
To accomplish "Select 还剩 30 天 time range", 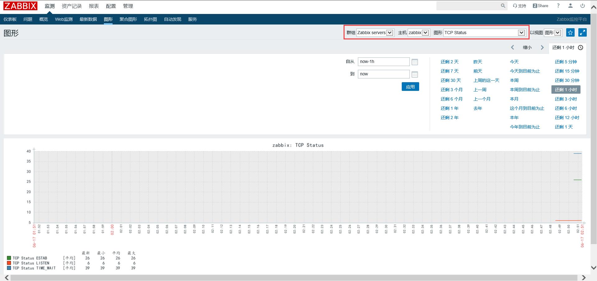I will [x=451, y=80].
